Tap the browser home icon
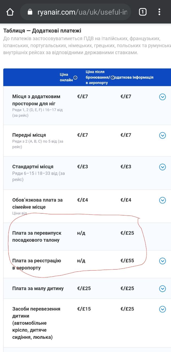Image resolution: width=171 pixels, height=352 pixels. [x=10, y=12]
